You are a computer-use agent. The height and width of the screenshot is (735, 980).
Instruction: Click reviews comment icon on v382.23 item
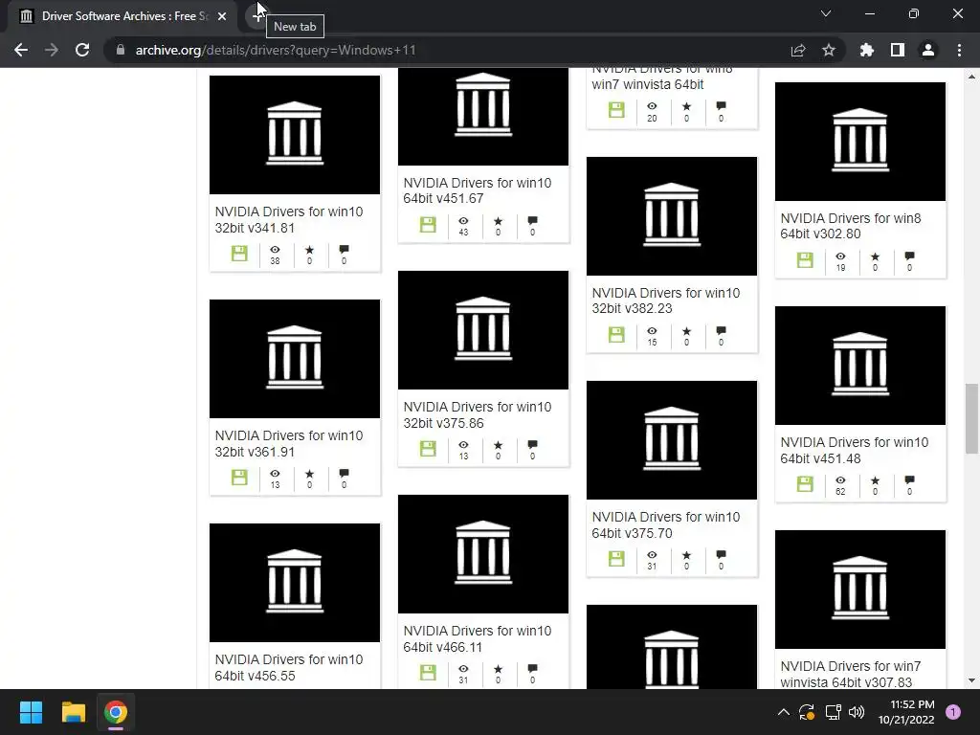click(x=721, y=330)
